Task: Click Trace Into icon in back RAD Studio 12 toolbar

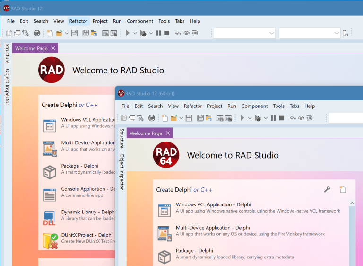Action: pos(178,33)
